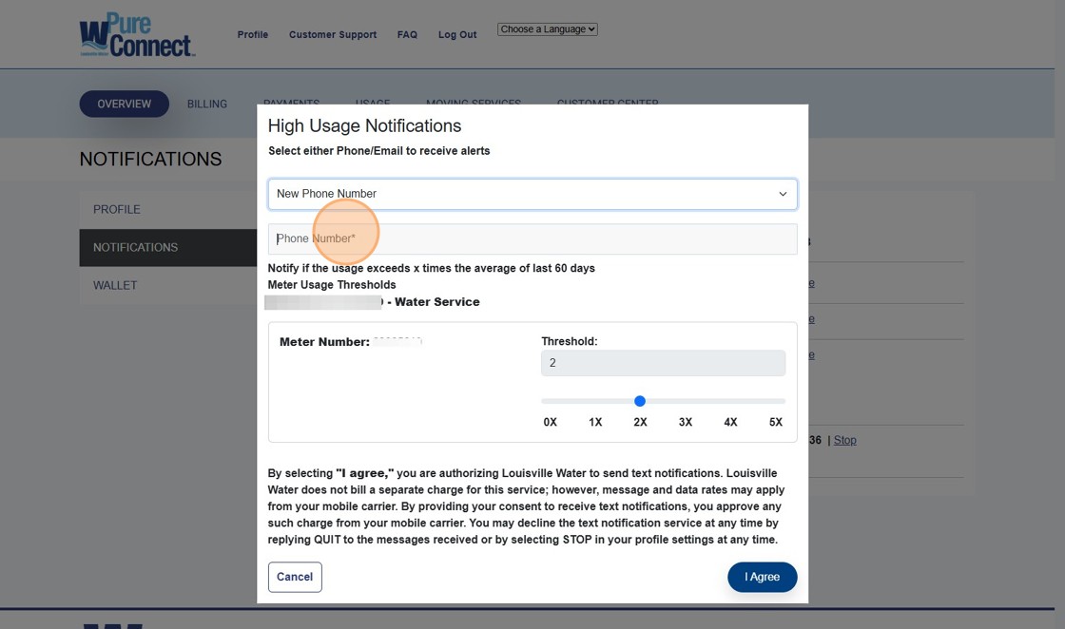
Task: Click the PureConnect logo
Action: pos(137,35)
